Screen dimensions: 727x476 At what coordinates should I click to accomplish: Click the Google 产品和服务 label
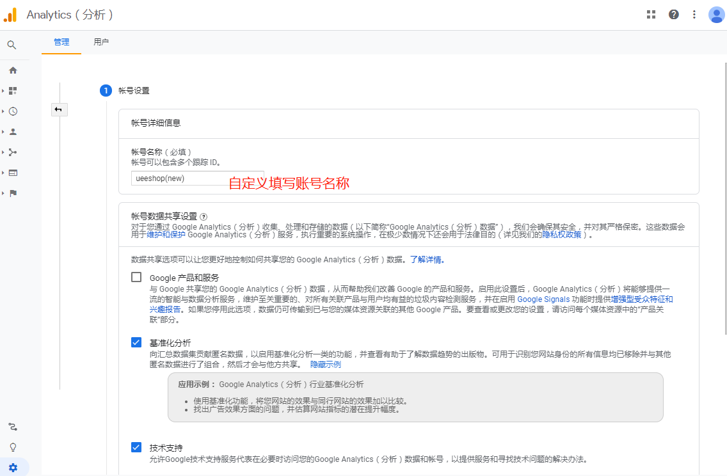(184, 278)
